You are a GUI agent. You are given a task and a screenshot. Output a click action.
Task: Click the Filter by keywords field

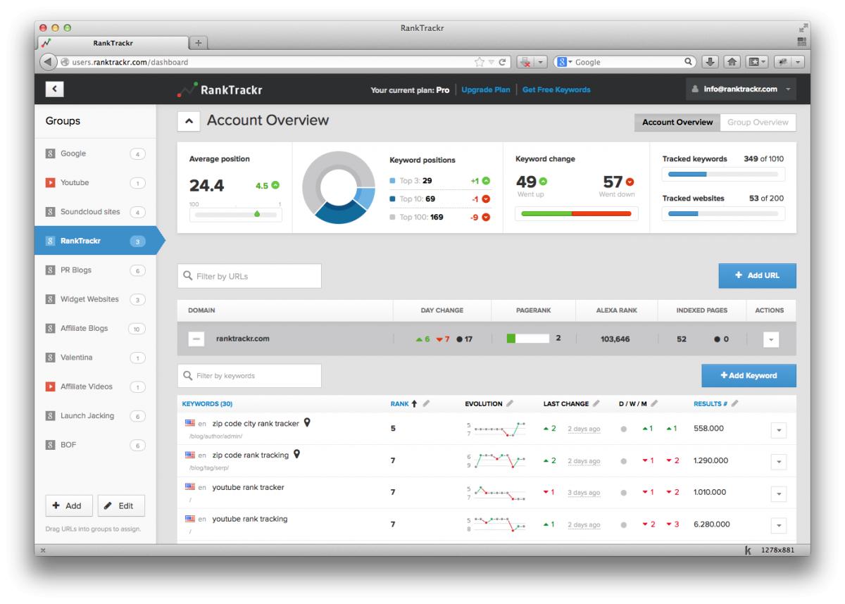pyautogui.click(x=249, y=376)
